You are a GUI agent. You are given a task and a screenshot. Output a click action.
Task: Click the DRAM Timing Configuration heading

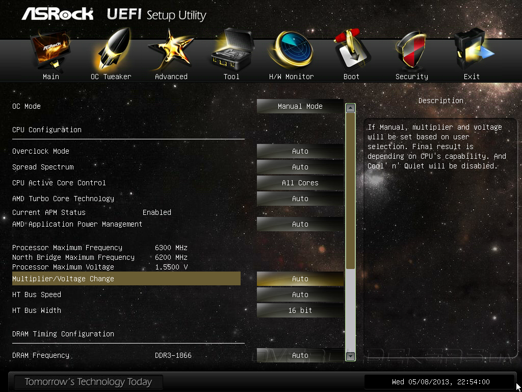(63, 334)
